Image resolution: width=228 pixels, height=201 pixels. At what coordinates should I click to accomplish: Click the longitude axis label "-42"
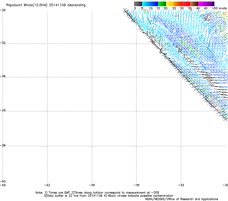tap(47, 185)
